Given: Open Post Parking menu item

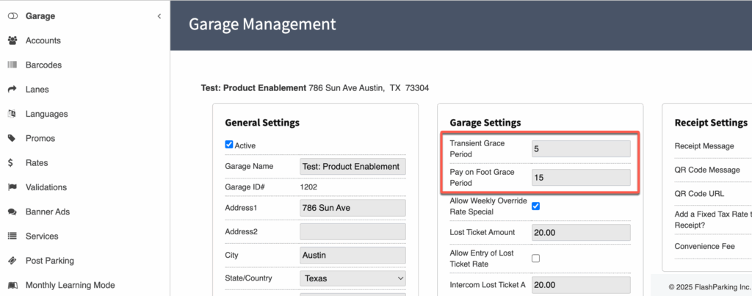Looking at the screenshot, I should (49, 261).
